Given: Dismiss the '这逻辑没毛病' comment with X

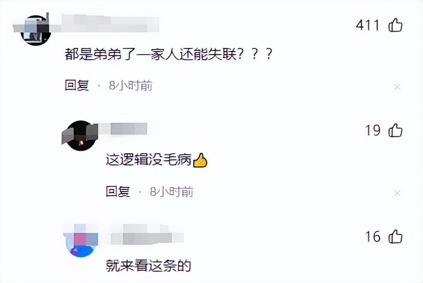Looking at the screenshot, I should pyautogui.click(x=397, y=193).
